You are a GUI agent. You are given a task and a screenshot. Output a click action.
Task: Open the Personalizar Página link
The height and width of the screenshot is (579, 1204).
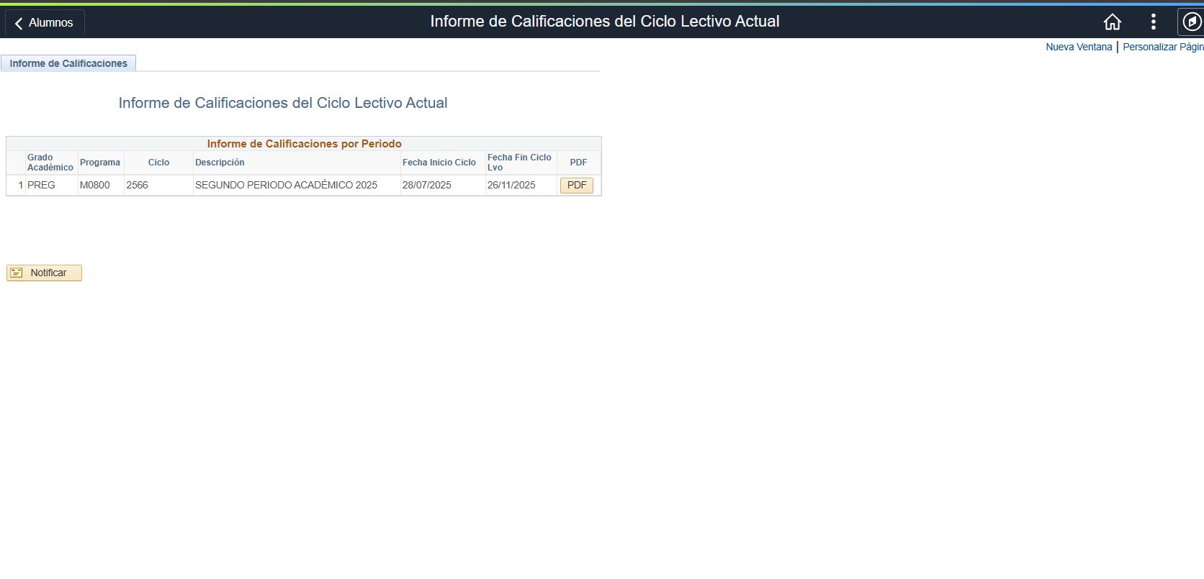point(1163,47)
